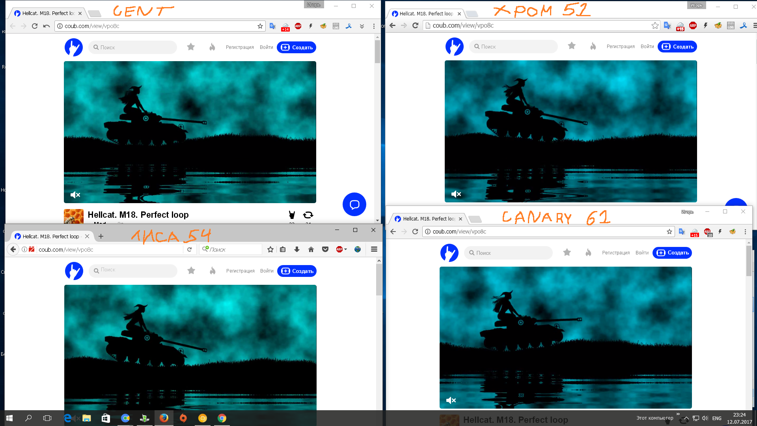Image resolution: width=757 pixels, height=426 pixels.
Task: Toggle muted speaker on Canary video
Action: pos(451,400)
